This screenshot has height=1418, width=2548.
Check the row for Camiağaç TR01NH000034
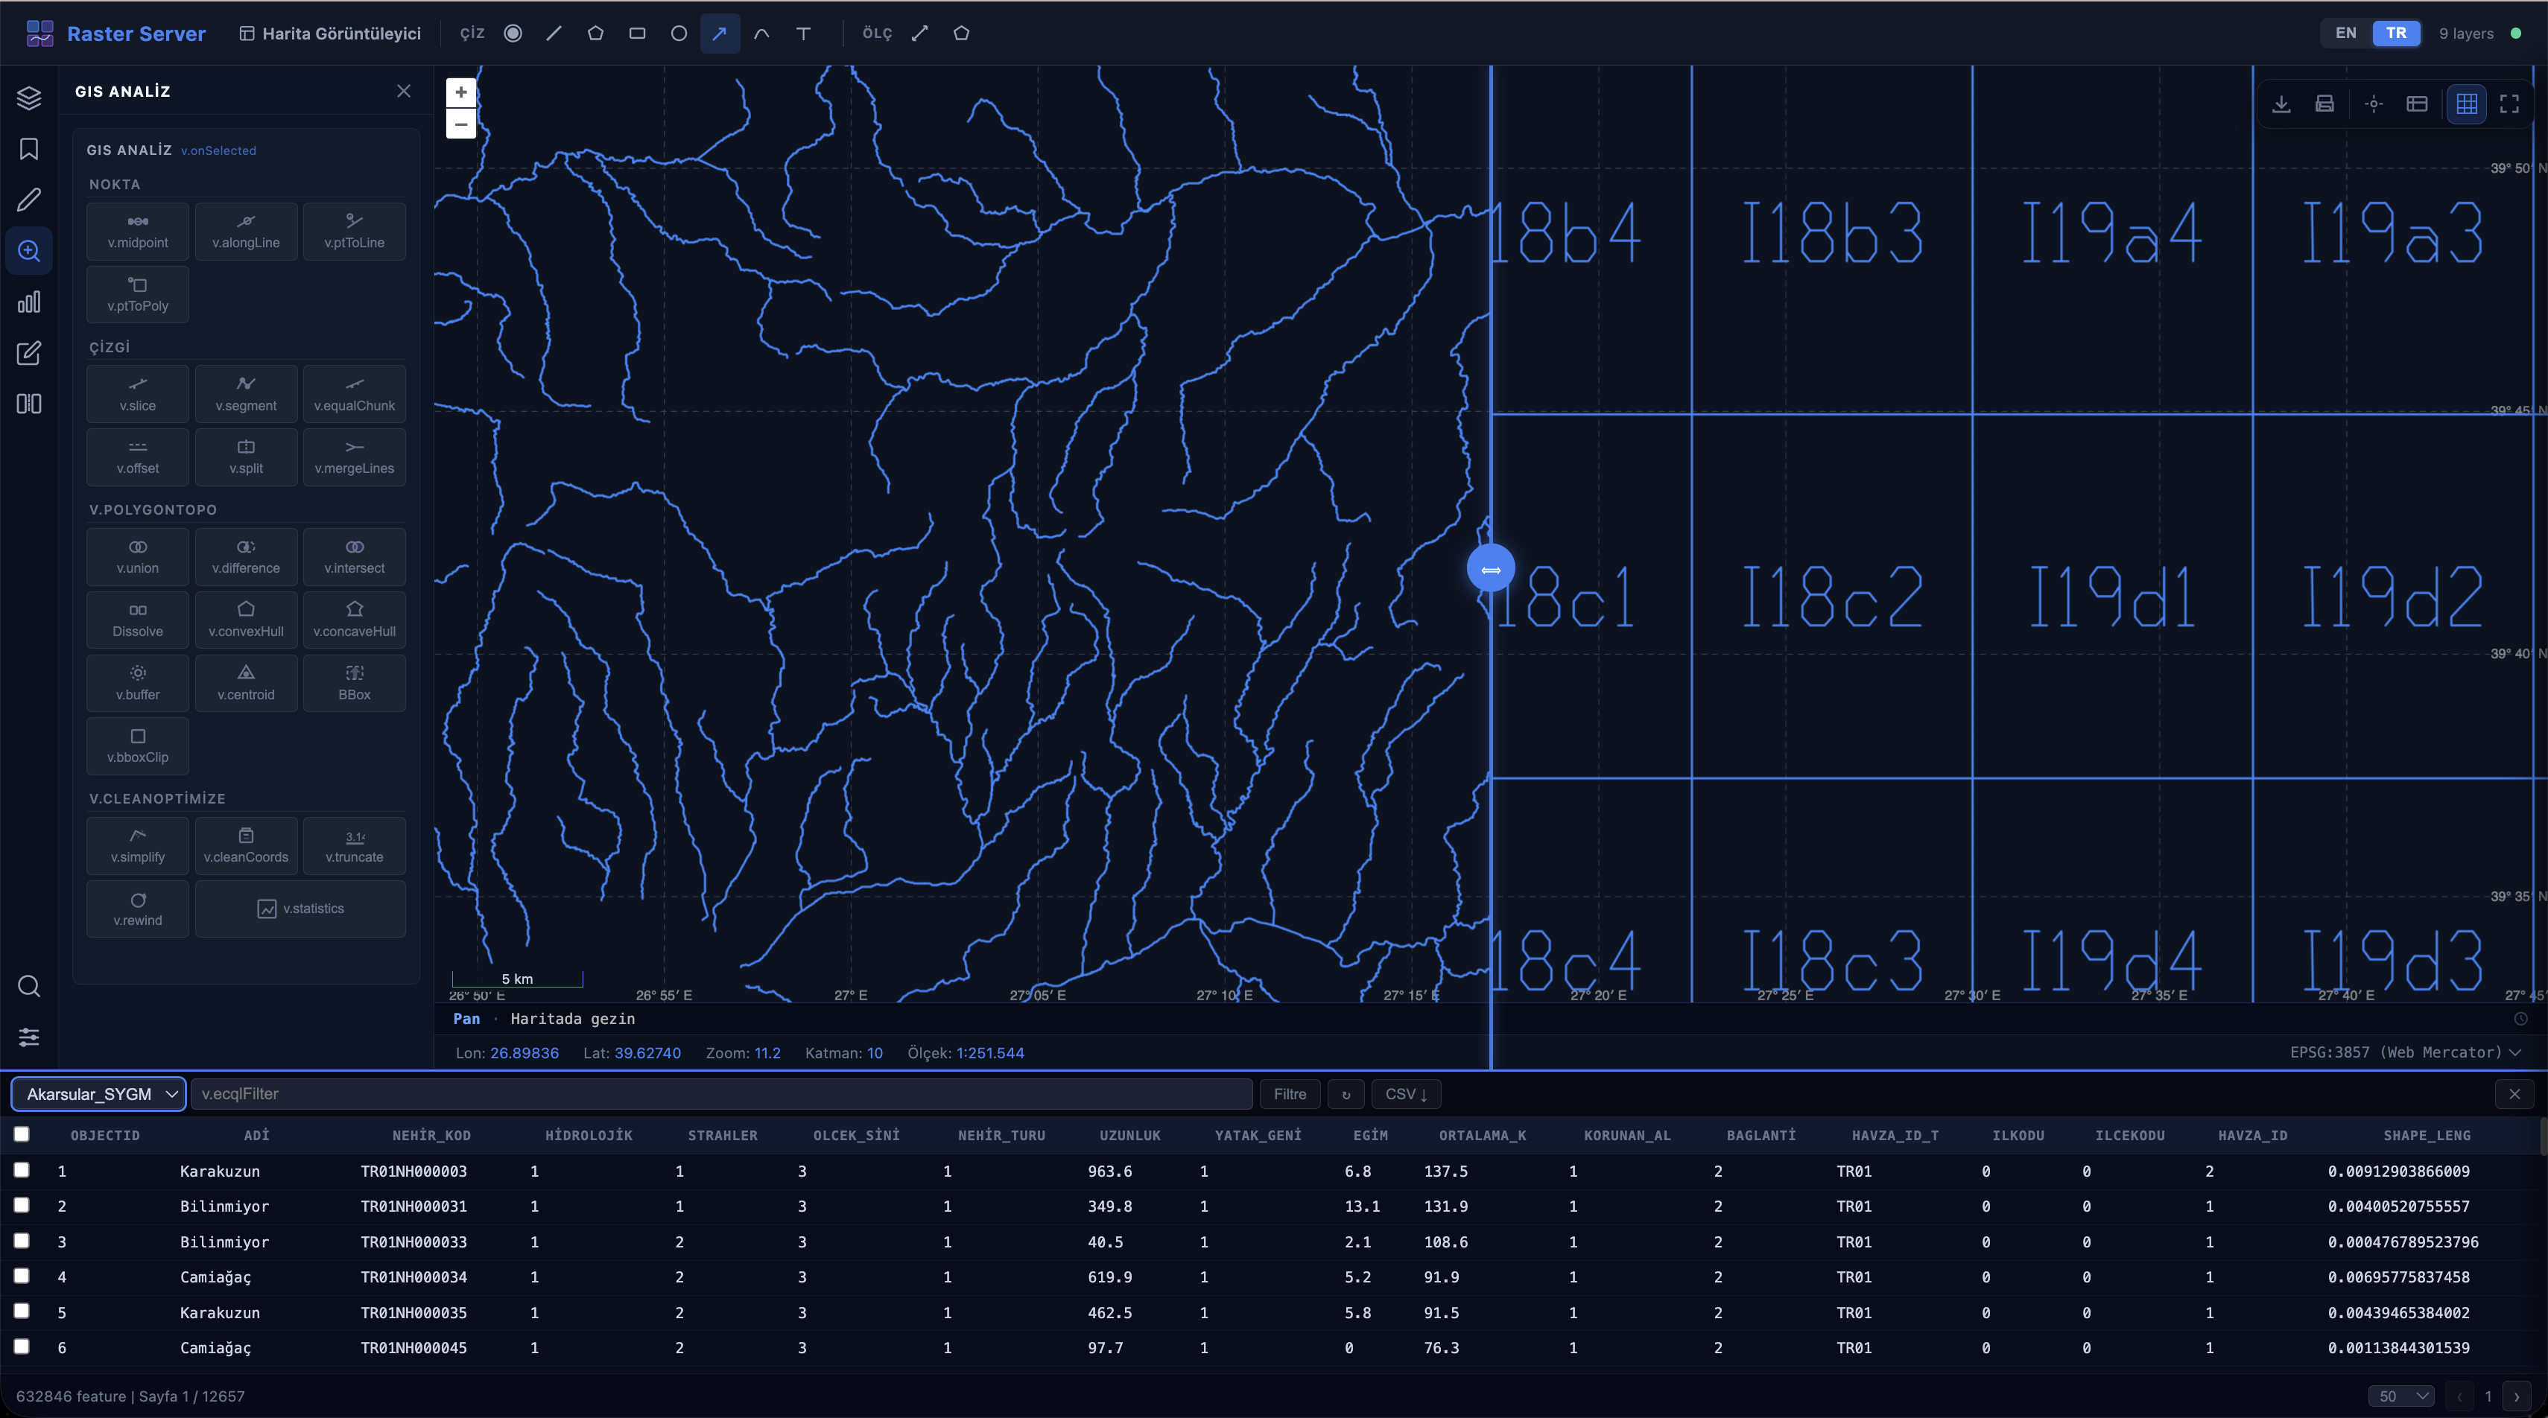[22, 1276]
